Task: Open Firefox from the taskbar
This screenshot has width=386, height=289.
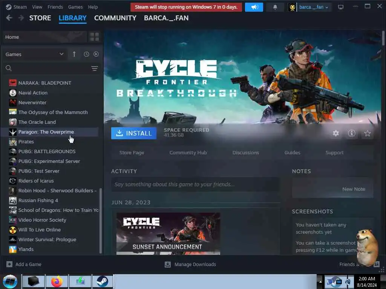Action: (x=57, y=281)
